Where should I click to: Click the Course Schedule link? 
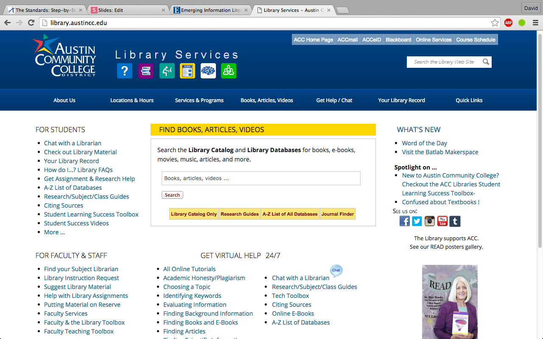[476, 40]
